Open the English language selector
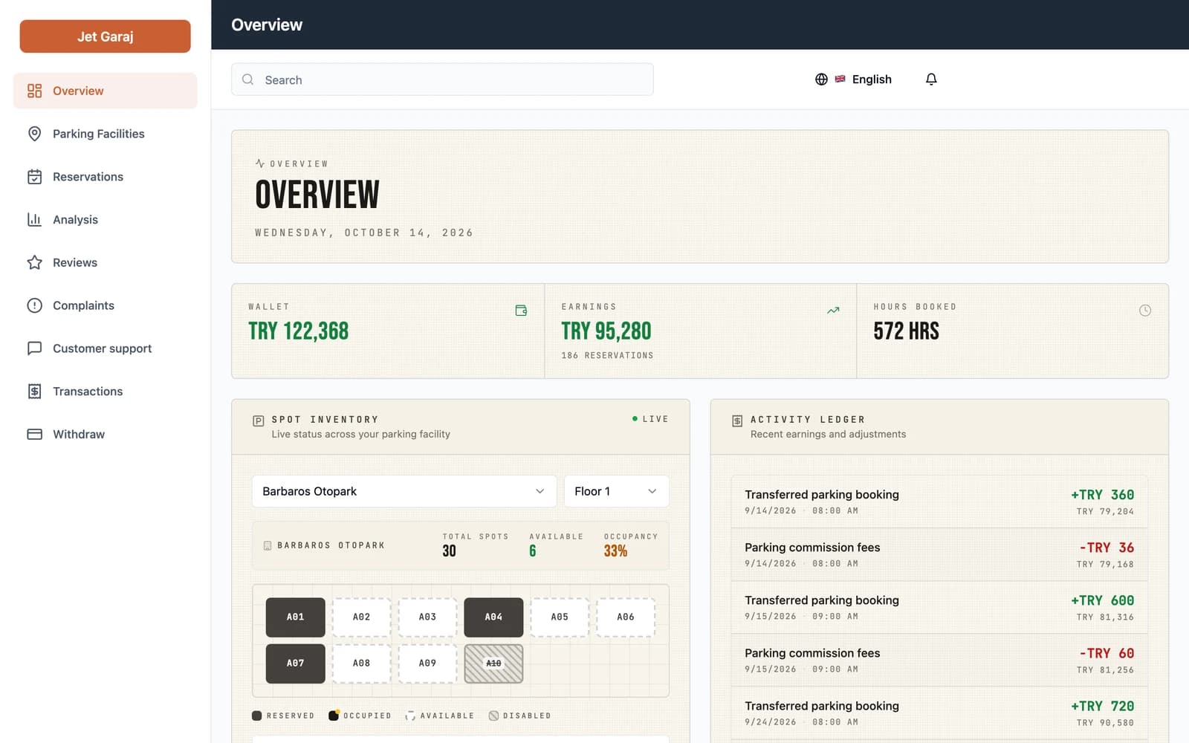The height and width of the screenshot is (743, 1189). (853, 80)
